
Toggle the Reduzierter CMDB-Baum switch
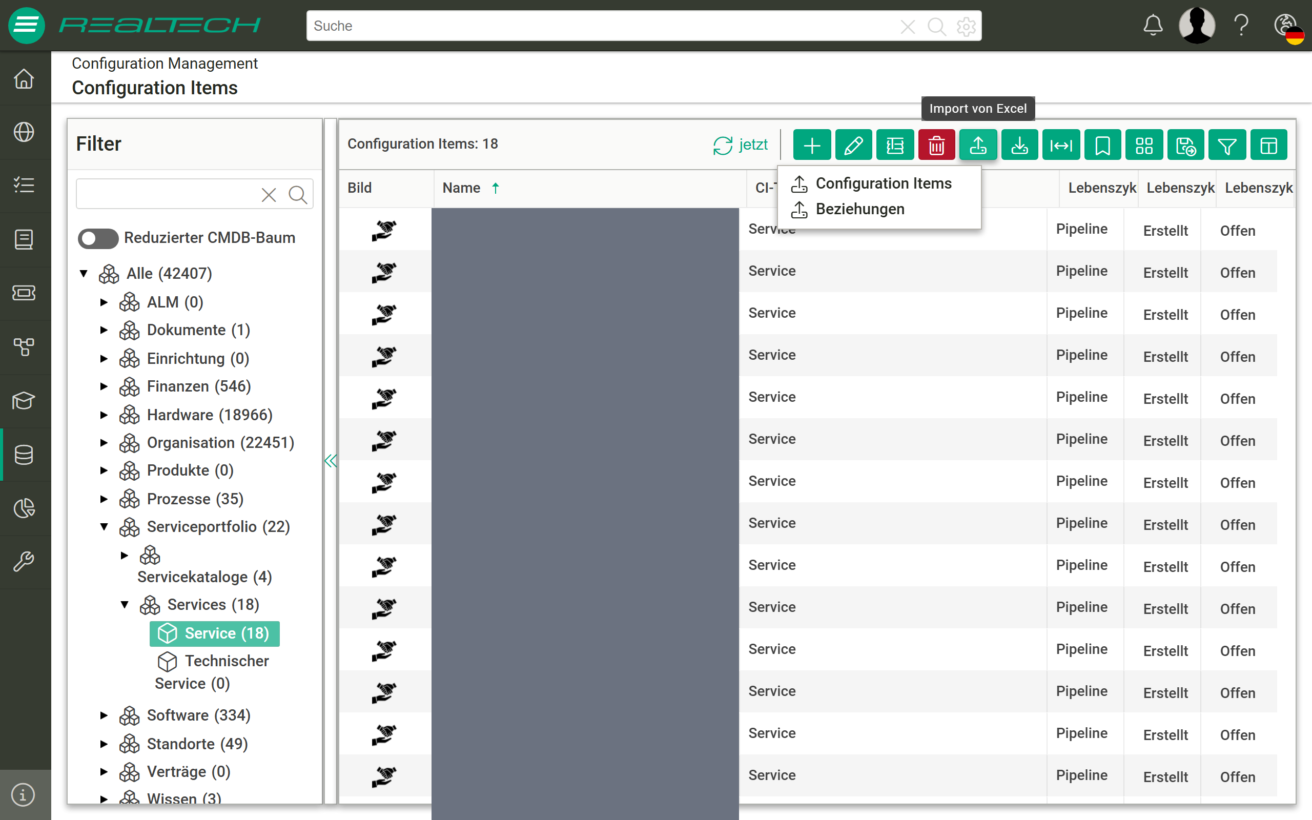97,238
